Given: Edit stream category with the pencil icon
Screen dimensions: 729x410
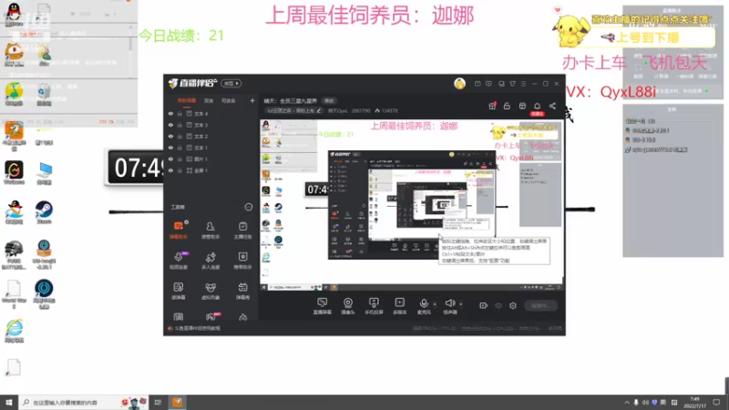Looking at the screenshot, I should click(x=318, y=110).
